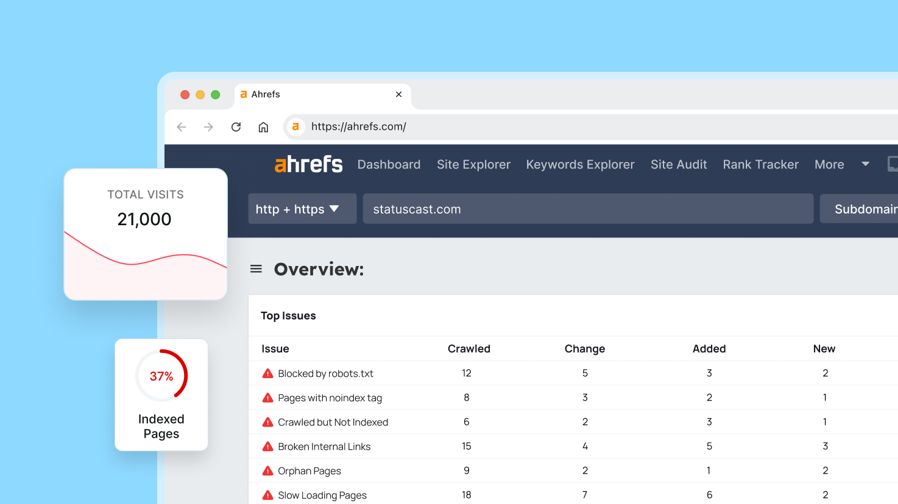Click warning icon for Broken Internal Links

(267, 446)
